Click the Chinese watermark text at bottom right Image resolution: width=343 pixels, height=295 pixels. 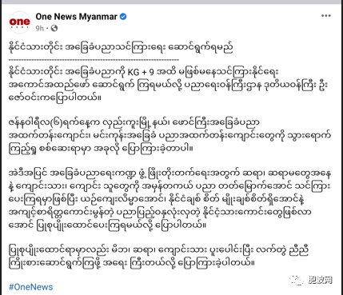(x=321, y=281)
